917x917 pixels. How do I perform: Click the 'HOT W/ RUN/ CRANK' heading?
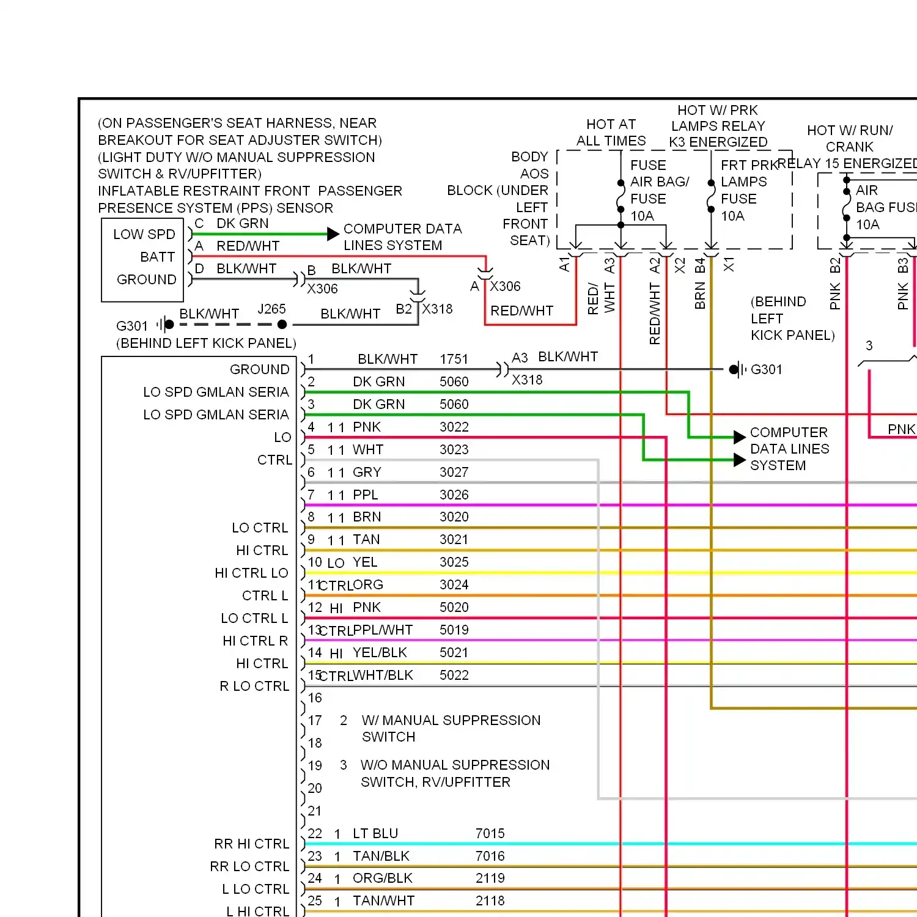850,138
